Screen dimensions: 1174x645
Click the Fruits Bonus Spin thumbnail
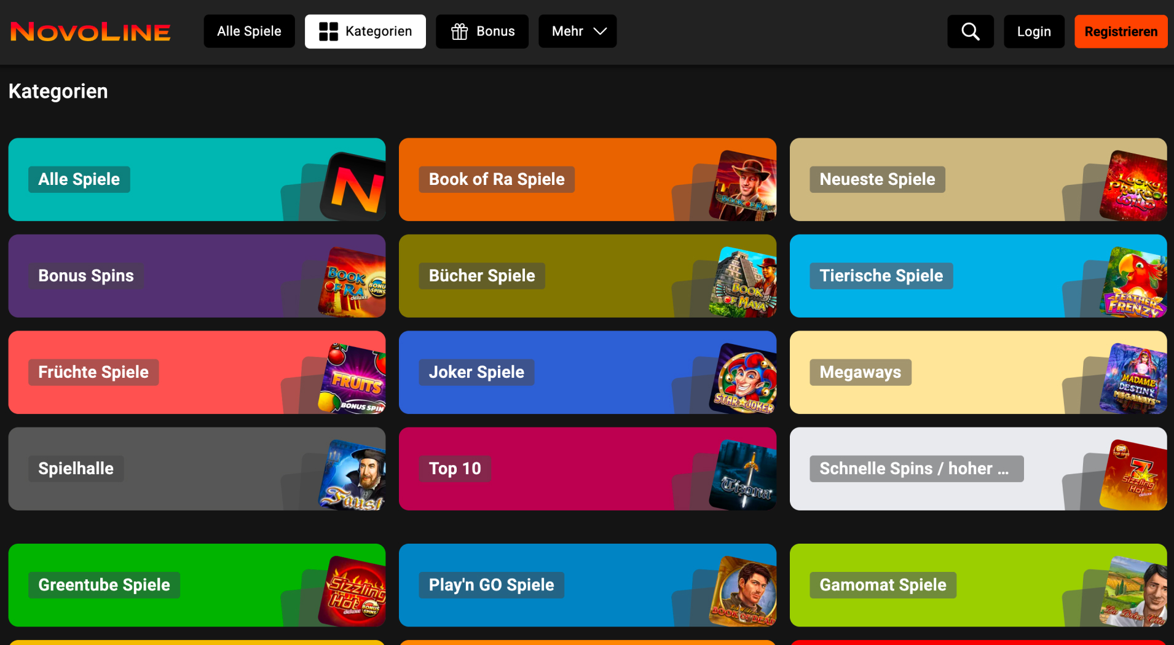click(x=353, y=378)
